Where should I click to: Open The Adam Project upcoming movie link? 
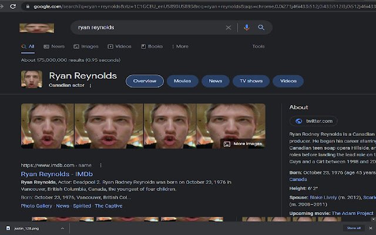pyautogui.click(x=352, y=213)
